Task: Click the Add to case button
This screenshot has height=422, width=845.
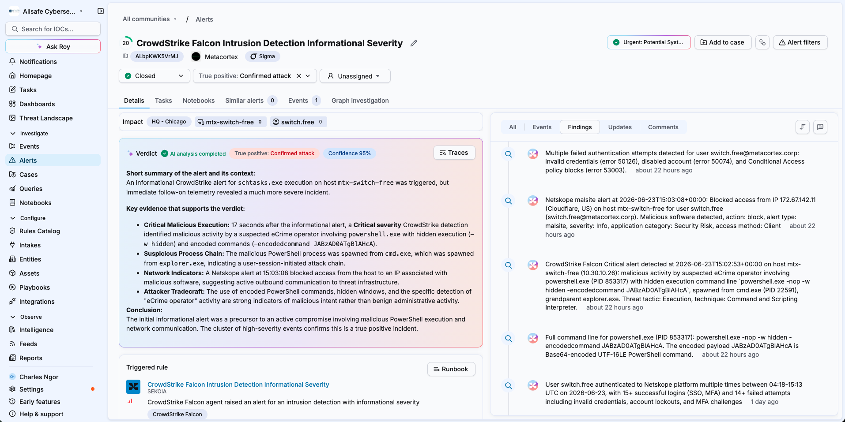Action: pyautogui.click(x=723, y=42)
